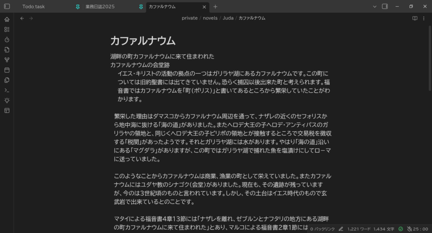Click the layout template icon in the ribbon
The height and width of the screenshot is (233, 432).
[7, 111]
